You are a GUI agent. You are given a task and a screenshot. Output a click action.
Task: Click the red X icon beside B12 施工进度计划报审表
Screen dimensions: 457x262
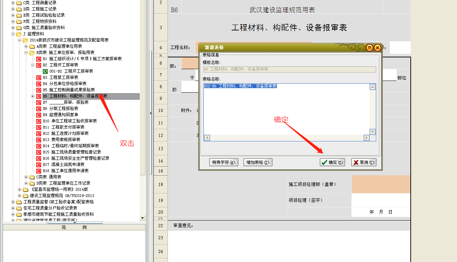[x=39, y=133]
